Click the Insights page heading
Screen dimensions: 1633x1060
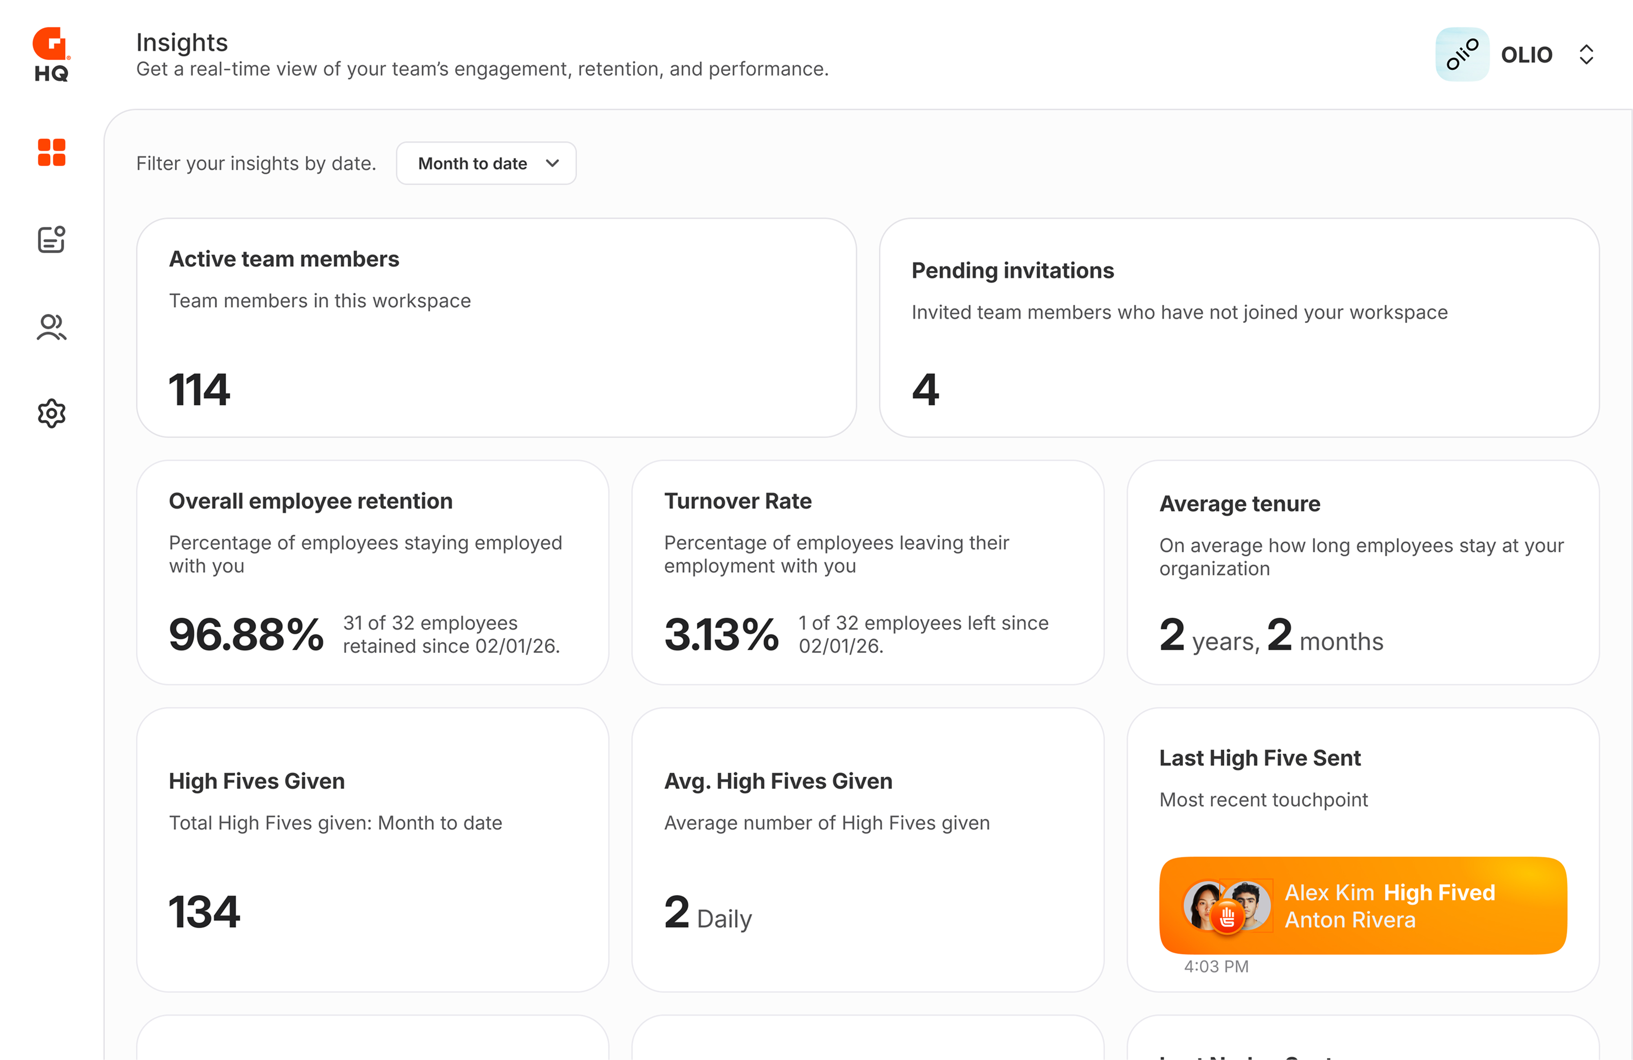[182, 43]
